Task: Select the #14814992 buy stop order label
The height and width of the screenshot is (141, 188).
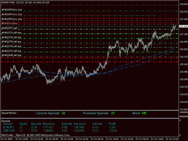Action: coord(12,19)
